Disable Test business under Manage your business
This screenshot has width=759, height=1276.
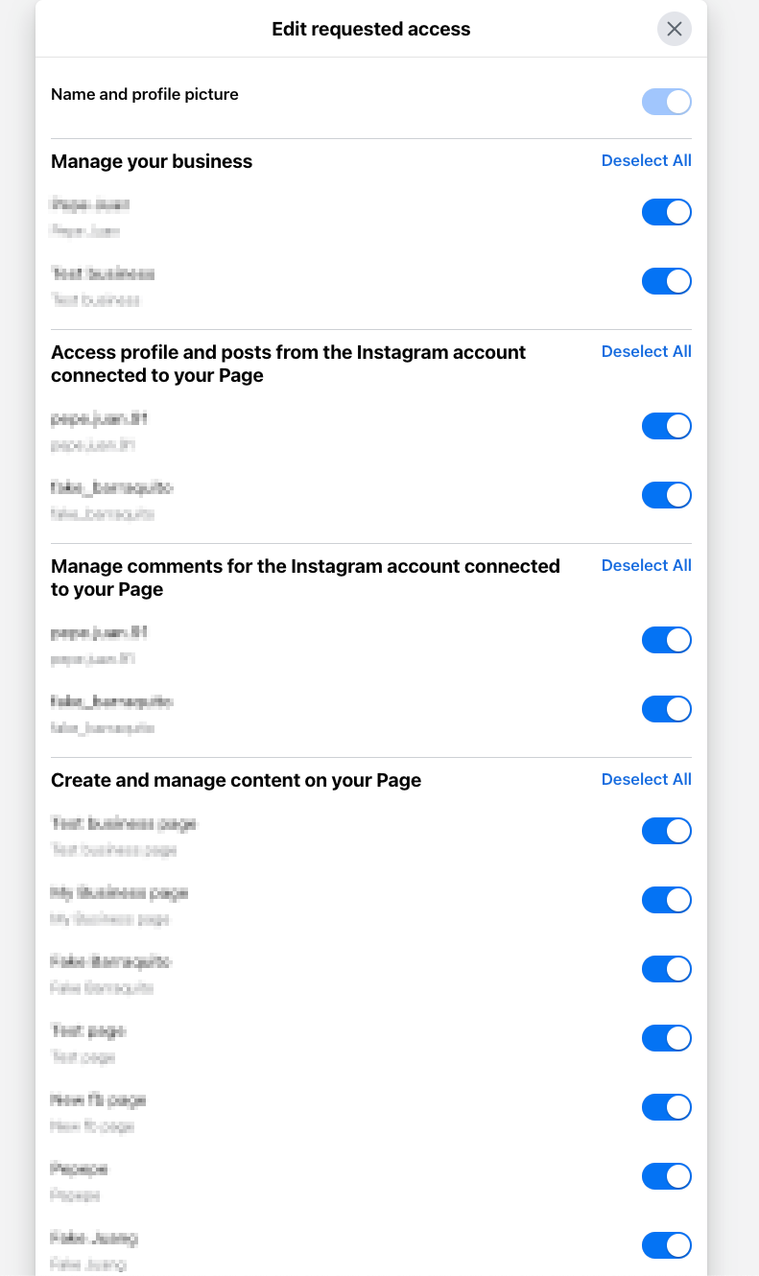pos(666,281)
